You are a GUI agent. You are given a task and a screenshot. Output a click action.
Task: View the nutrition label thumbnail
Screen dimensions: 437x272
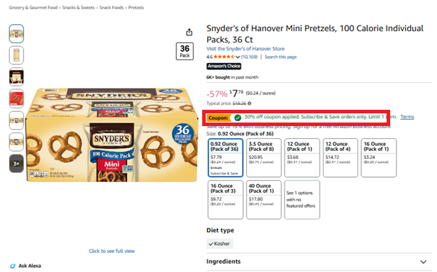16,55
